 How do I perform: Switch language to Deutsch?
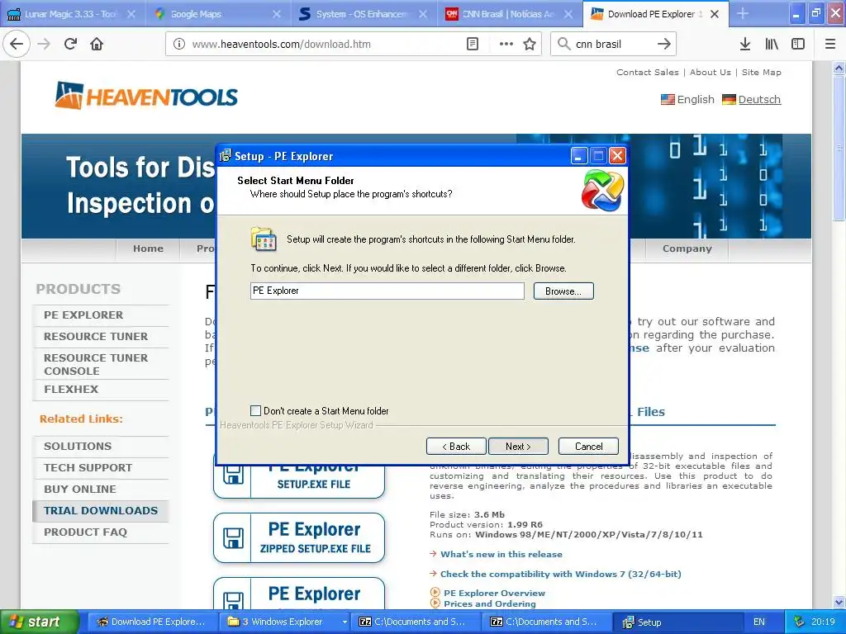click(x=759, y=100)
